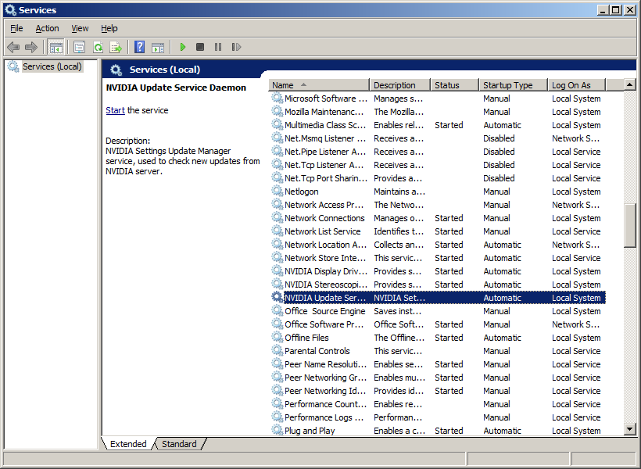
Task: Click the blue Help toolbar icon
Action: point(139,47)
